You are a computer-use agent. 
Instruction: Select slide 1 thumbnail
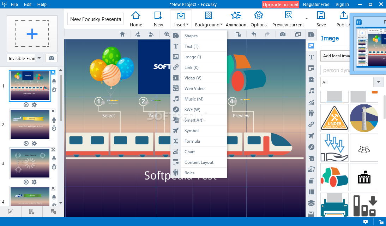click(x=30, y=86)
